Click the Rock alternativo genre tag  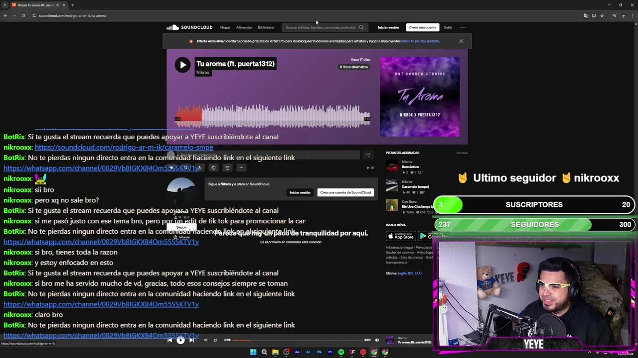tap(354, 67)
